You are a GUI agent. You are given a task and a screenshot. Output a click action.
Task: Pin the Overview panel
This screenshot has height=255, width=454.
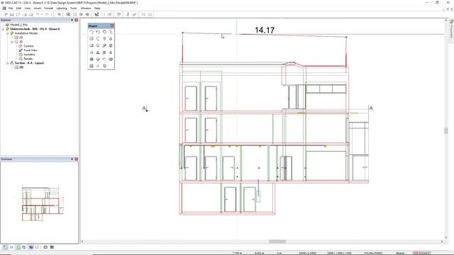72,159
